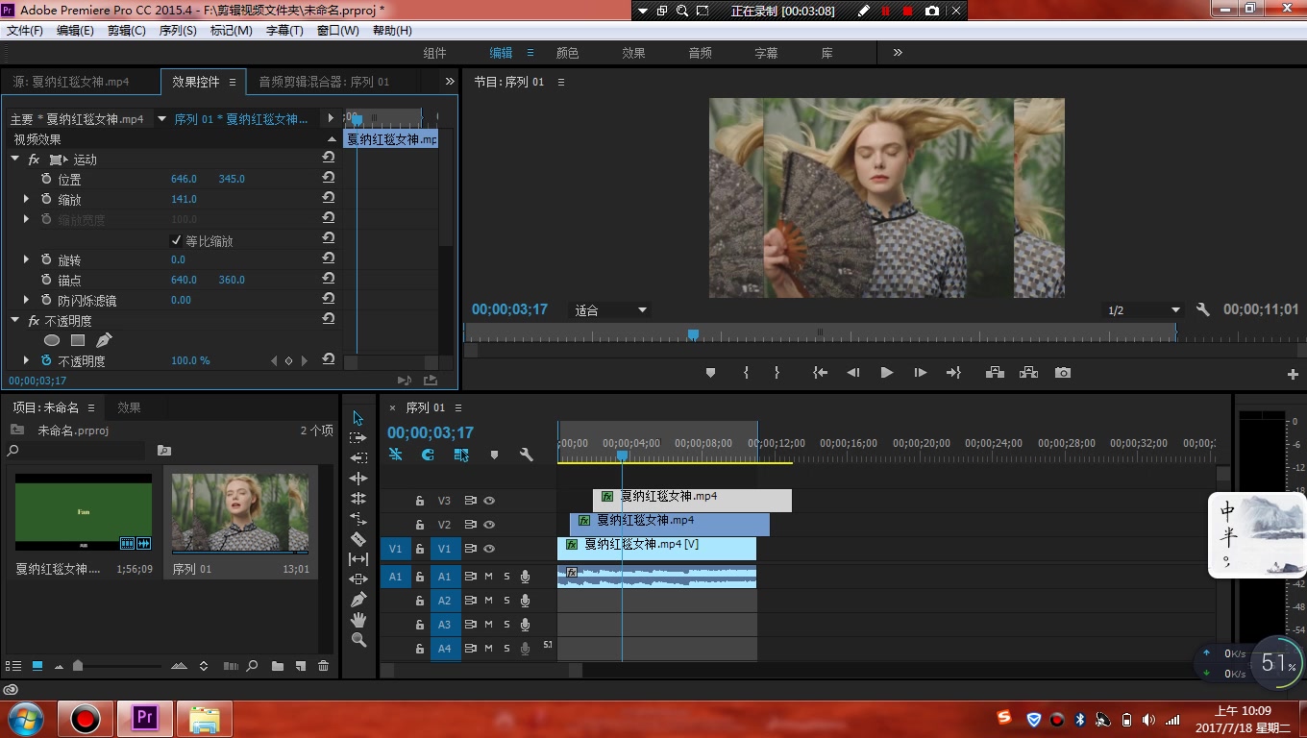
Task: Switch to the Color workspace
Action: pyautogui.click(x=567, y=53)
